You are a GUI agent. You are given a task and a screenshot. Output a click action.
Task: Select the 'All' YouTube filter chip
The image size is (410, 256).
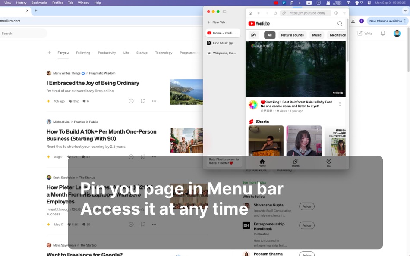(270, 35)
